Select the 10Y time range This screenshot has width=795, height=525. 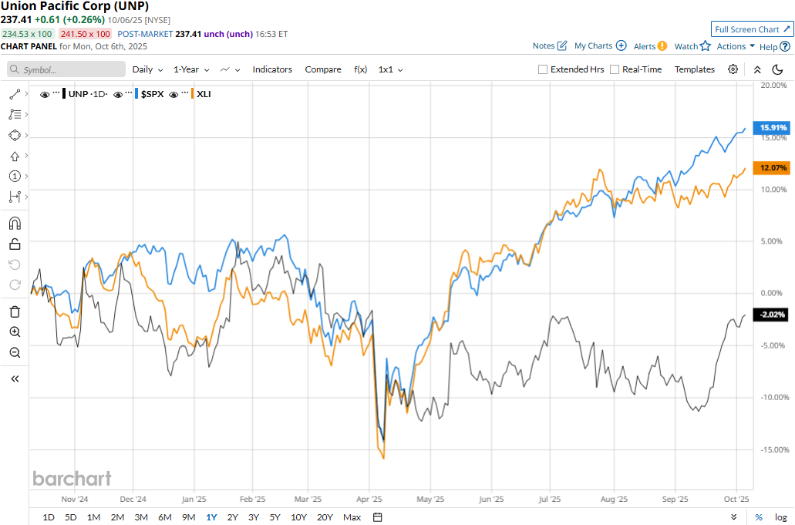point(298,517)
